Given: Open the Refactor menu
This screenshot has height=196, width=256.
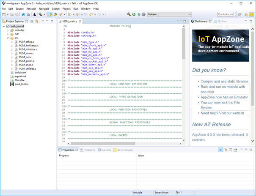Looking at the screenshot, I should point(31,9).
